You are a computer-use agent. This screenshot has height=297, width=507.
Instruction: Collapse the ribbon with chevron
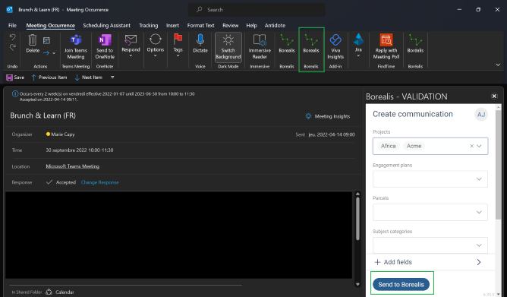click(498, 65)
